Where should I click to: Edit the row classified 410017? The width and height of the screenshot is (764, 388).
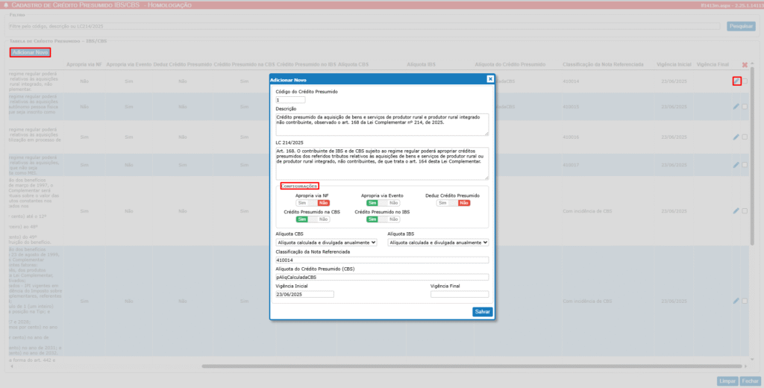click(x=736, y=165)
